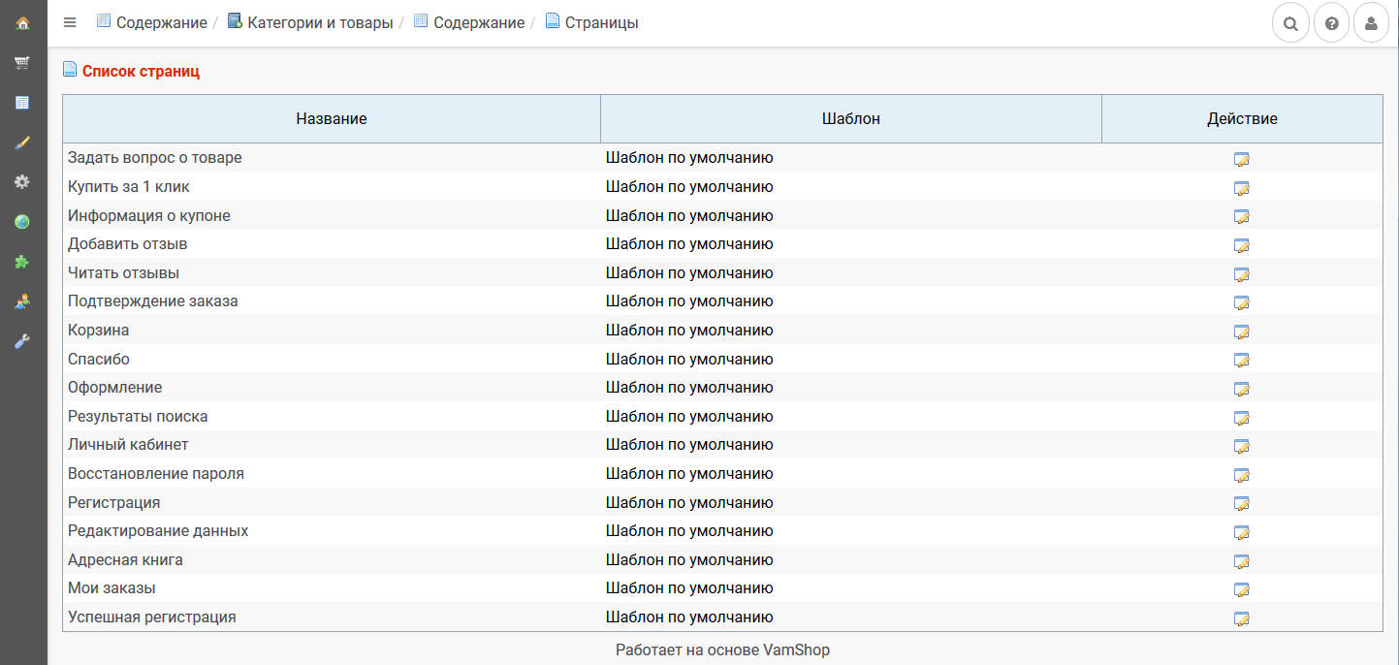Go to "Страницы" breadcrumb link
The width and height of the screenshot is (1399, 665).
coord(601,22)
